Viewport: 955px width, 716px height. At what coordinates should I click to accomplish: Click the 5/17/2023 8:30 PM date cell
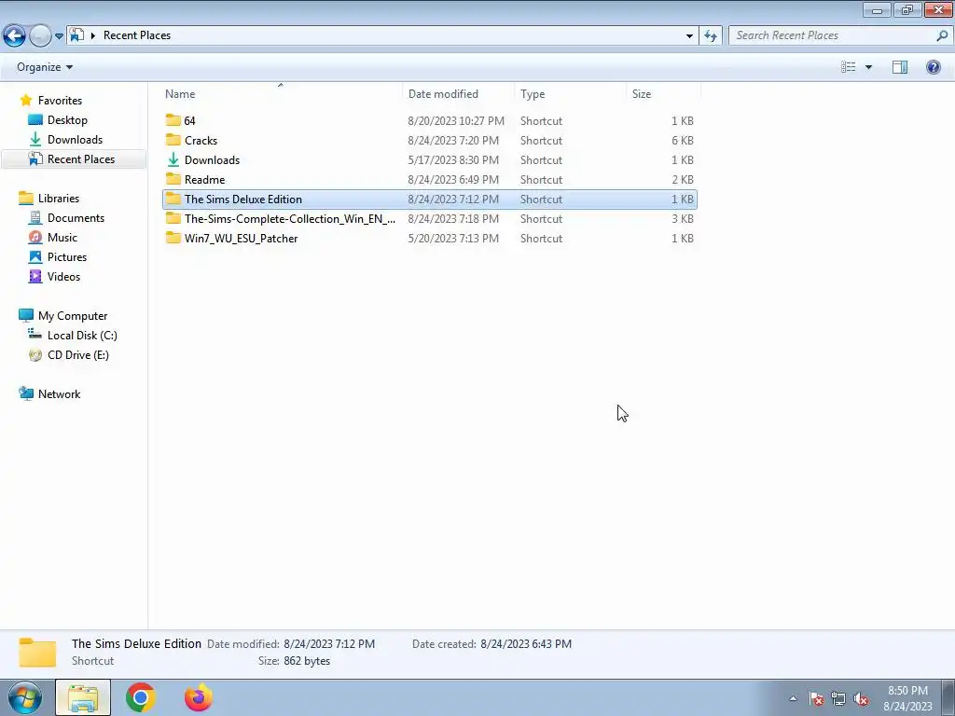(453, 160)
